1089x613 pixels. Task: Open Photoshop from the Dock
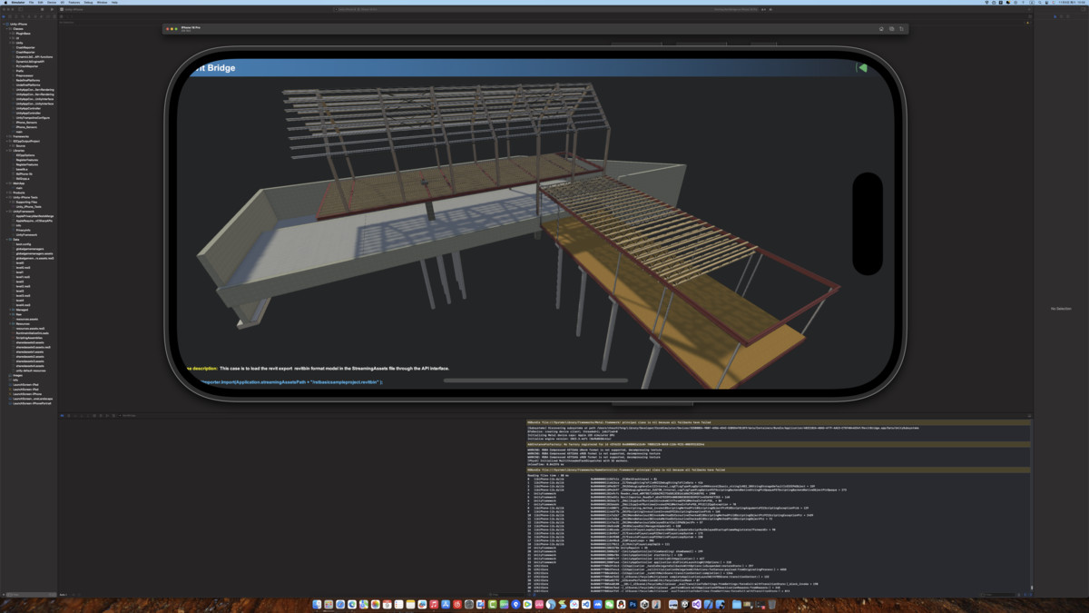point(633,604)
